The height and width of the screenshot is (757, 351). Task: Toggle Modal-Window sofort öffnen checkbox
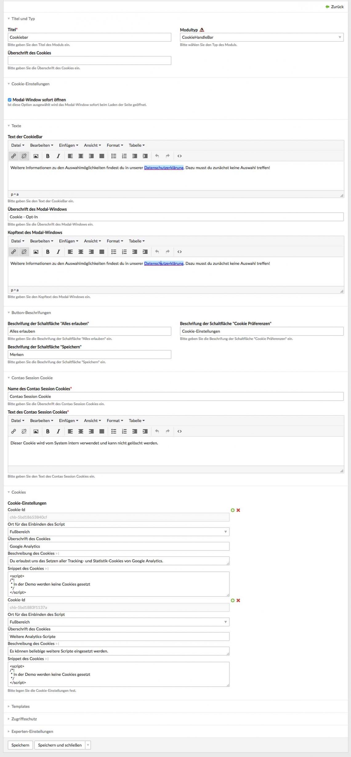point(10,100)
